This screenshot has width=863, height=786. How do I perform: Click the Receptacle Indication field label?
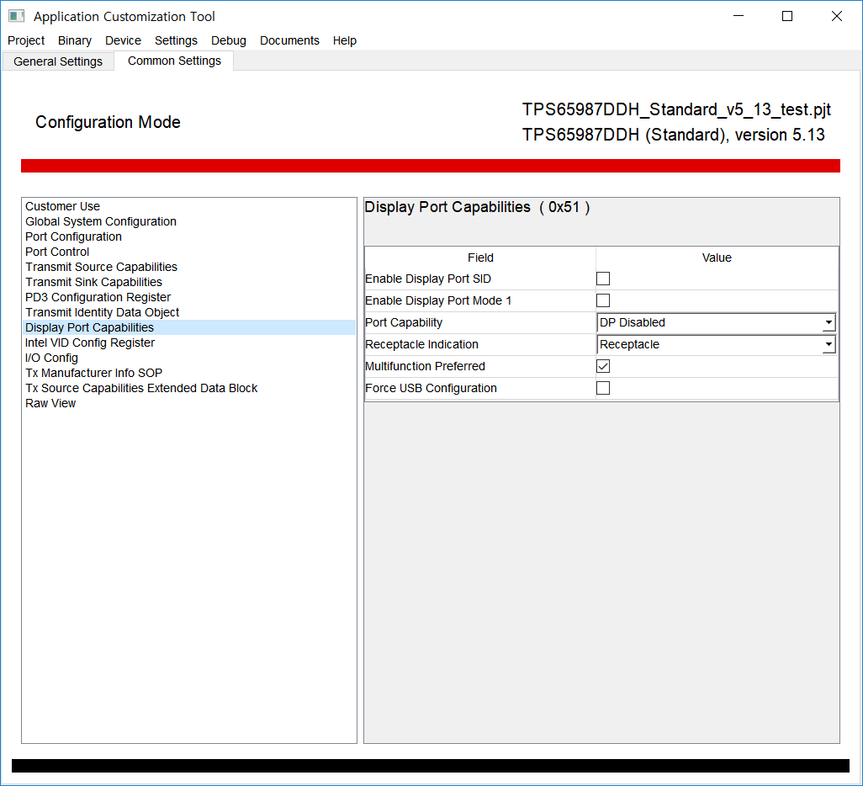421,345
